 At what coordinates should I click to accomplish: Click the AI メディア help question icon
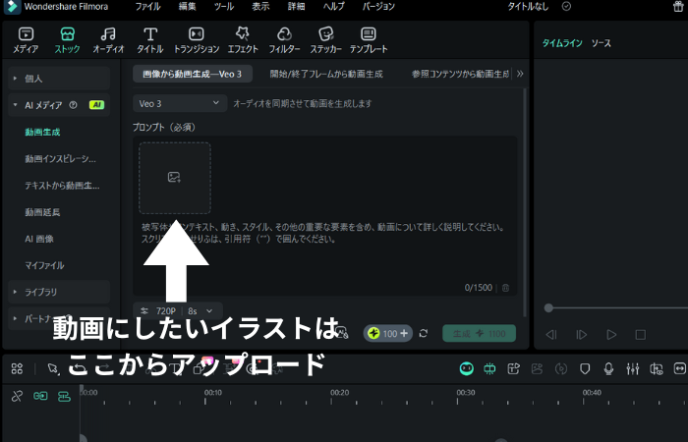coord(74,105)
